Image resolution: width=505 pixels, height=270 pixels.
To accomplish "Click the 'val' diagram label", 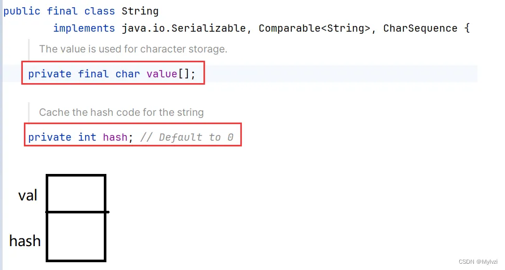I will click(28, 195).
